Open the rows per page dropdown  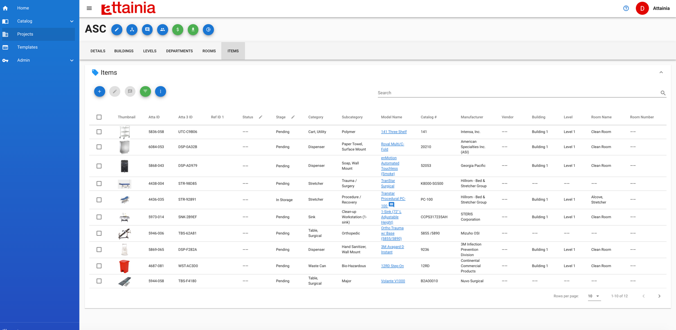click(x=594, y=296)
